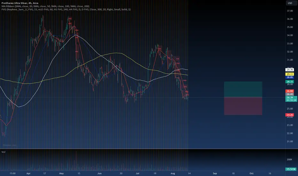This screenshot has width=298, height=176.
Task: Click the yellow 29.11 SMA price label
Action: (x=290, y=74)
